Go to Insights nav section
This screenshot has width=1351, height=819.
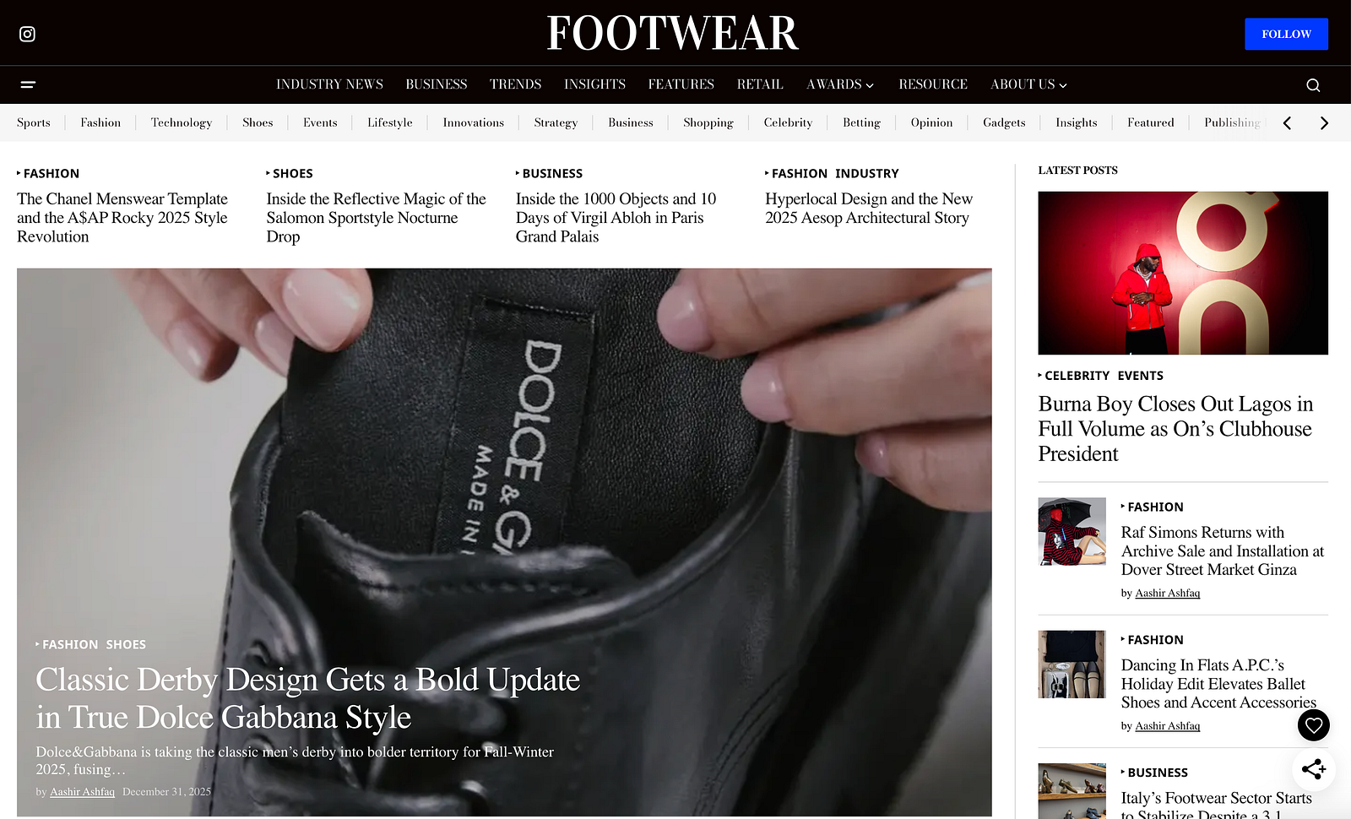tap(594, 84)
